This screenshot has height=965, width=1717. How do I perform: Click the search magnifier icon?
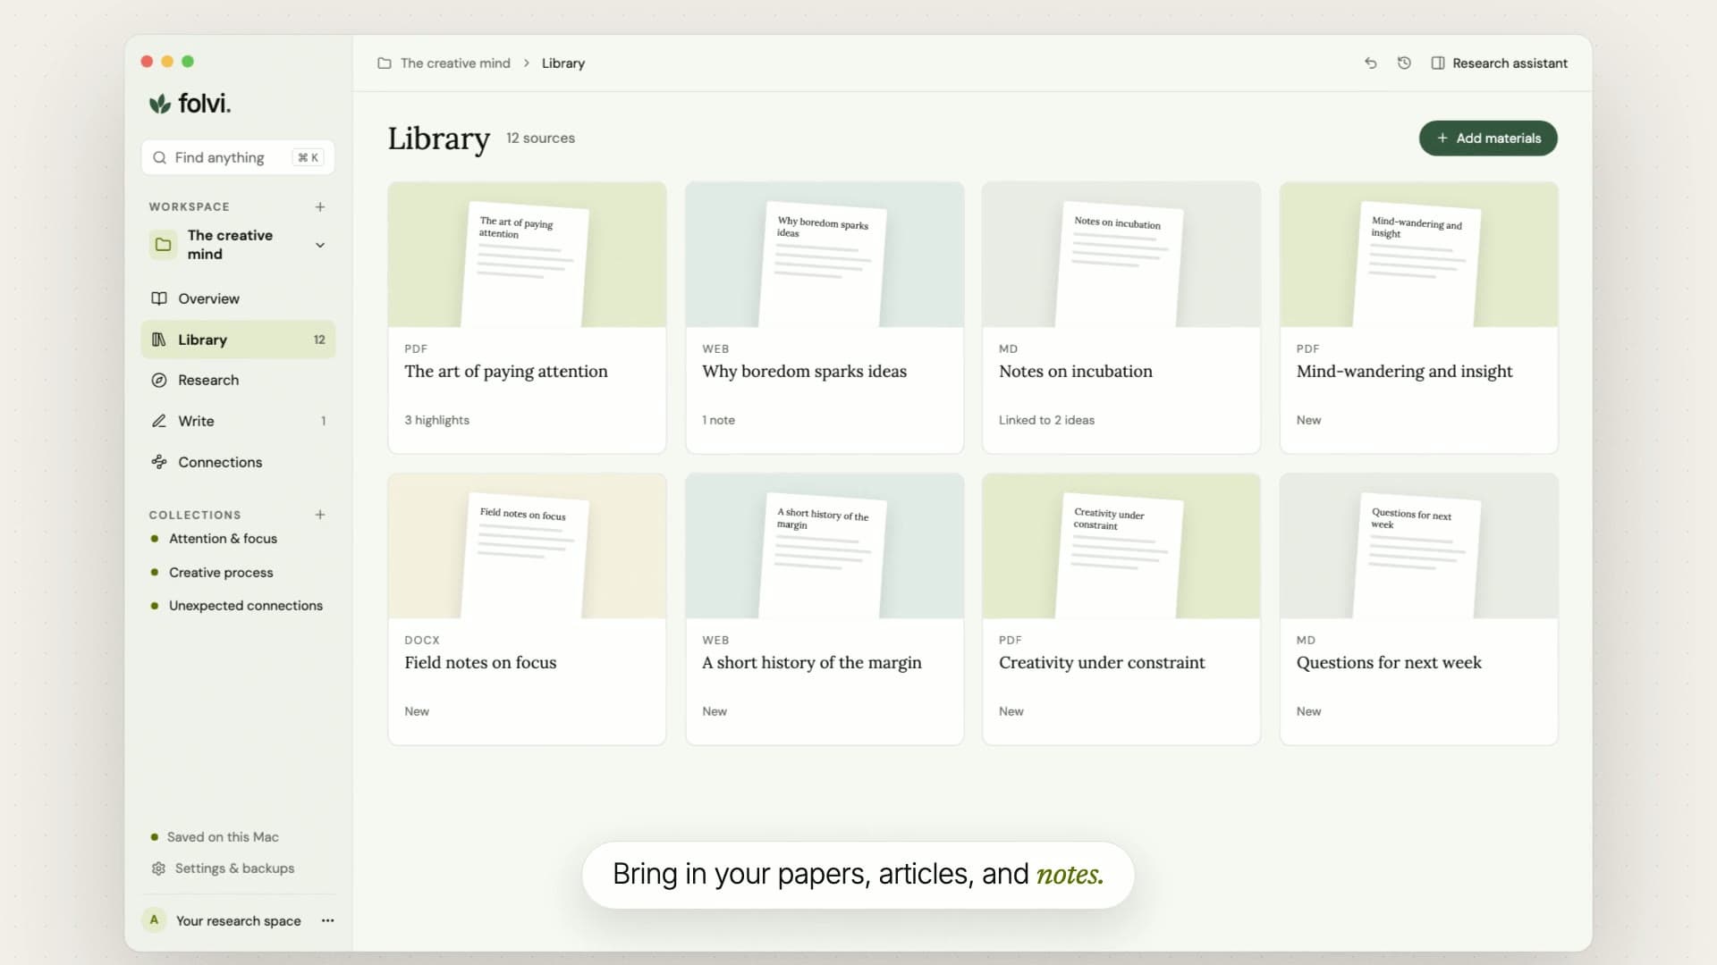click(159, 157)
